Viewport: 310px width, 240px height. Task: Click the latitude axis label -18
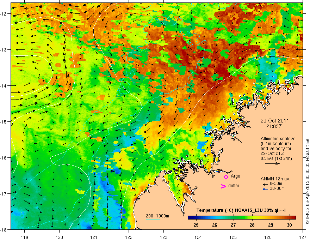[4, 229]
